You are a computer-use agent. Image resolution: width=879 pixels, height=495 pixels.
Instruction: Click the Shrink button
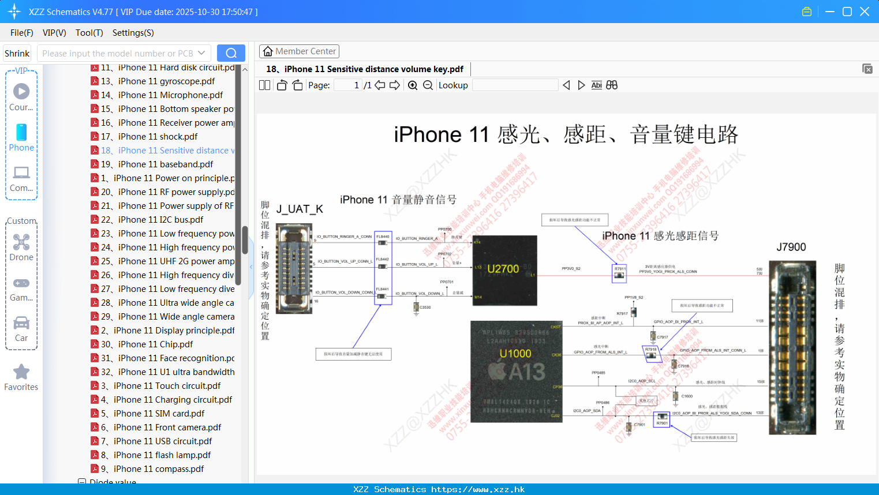point(17,53)
